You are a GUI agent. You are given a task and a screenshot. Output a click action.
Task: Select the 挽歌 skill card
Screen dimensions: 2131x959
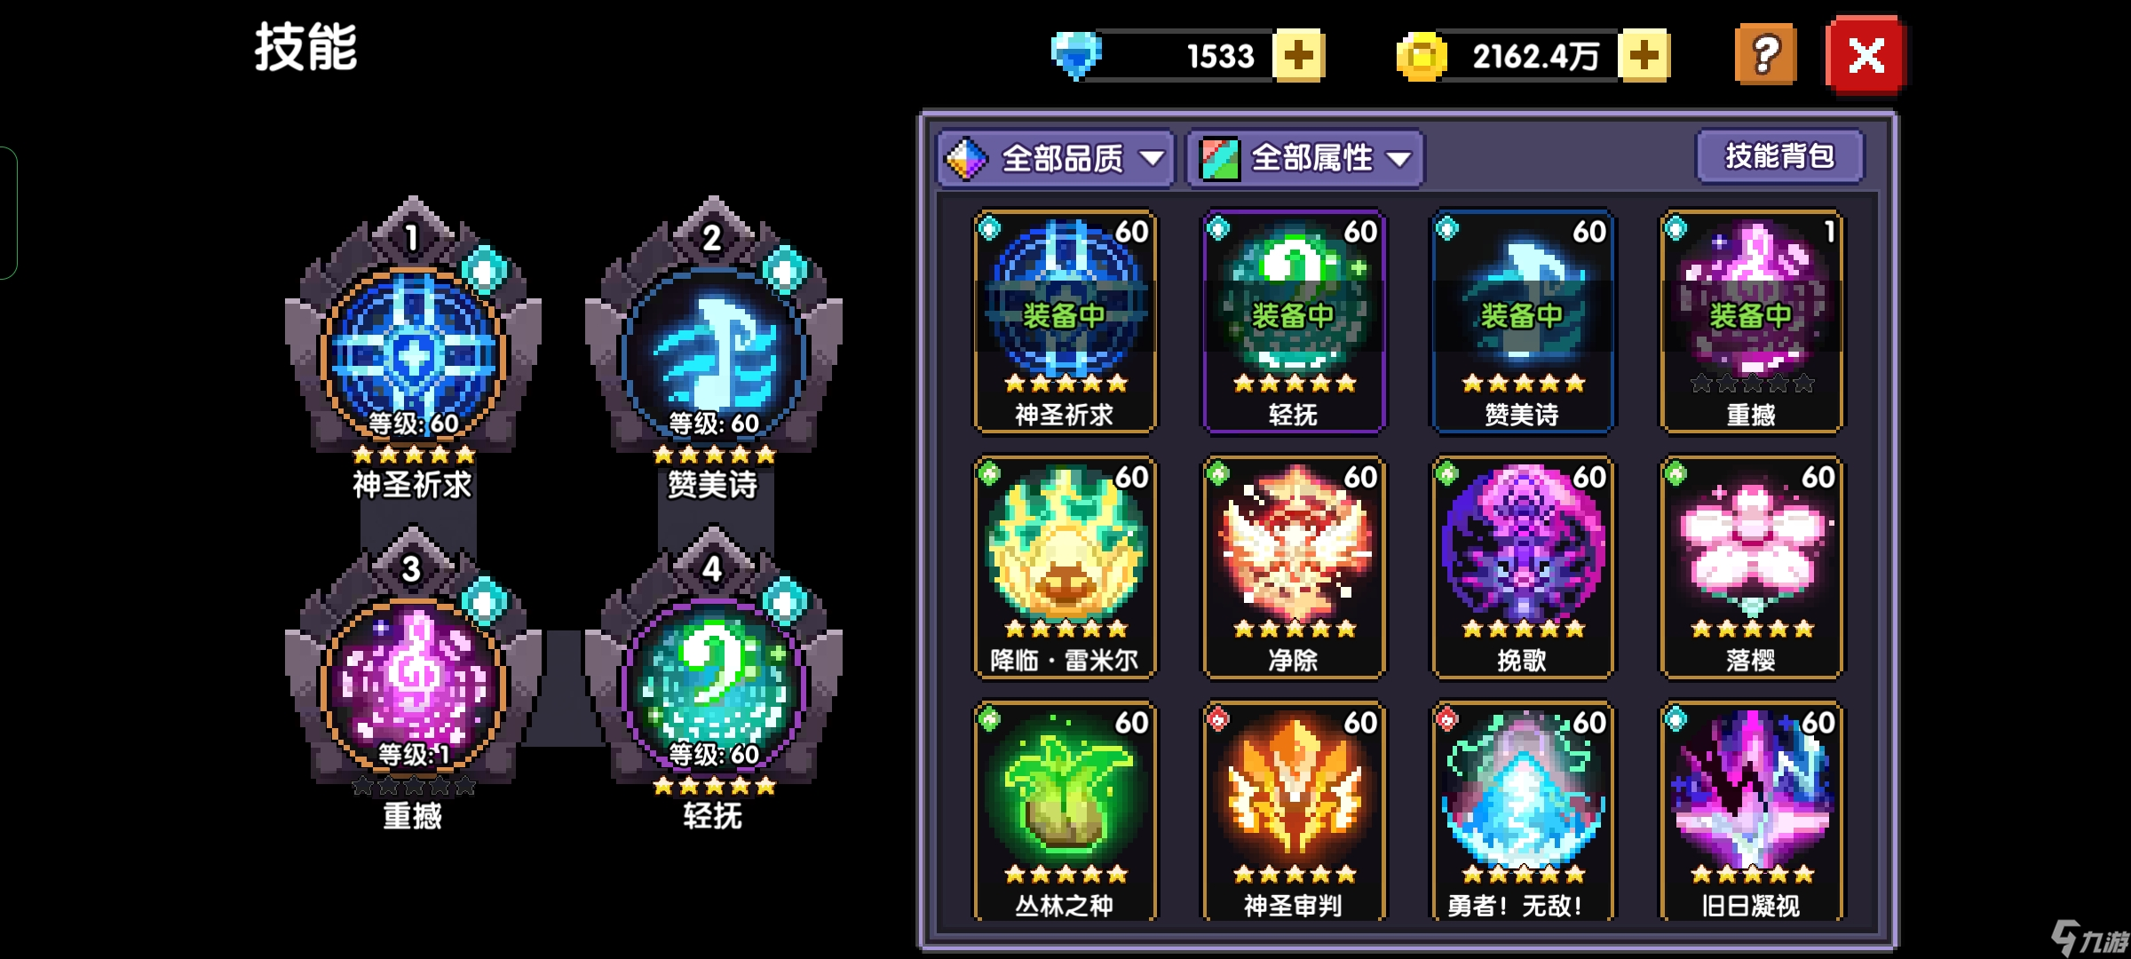click(x=1523, y=567)
